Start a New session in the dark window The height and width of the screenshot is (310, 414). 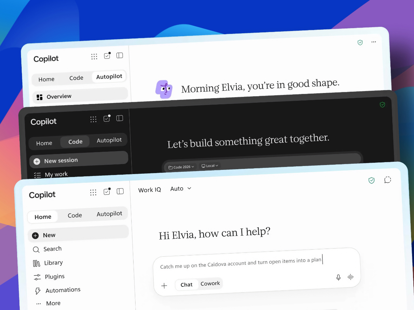point(79,160)
